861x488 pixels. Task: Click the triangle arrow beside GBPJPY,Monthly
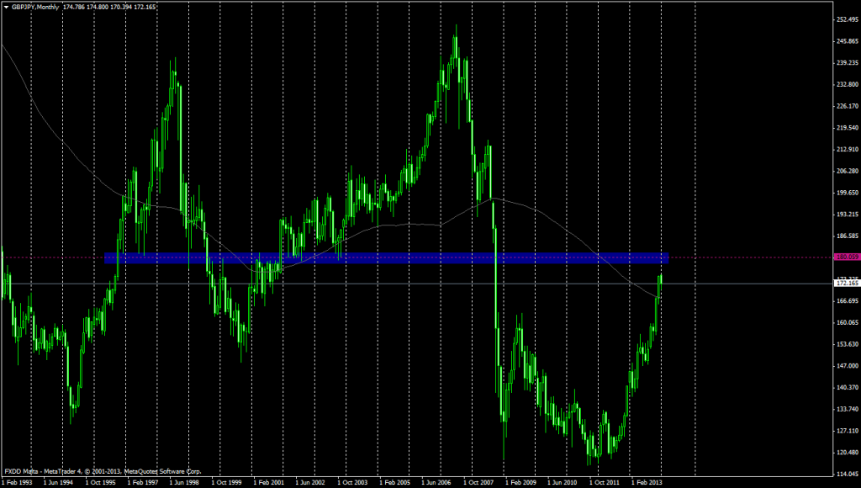(x=5, y=8)
